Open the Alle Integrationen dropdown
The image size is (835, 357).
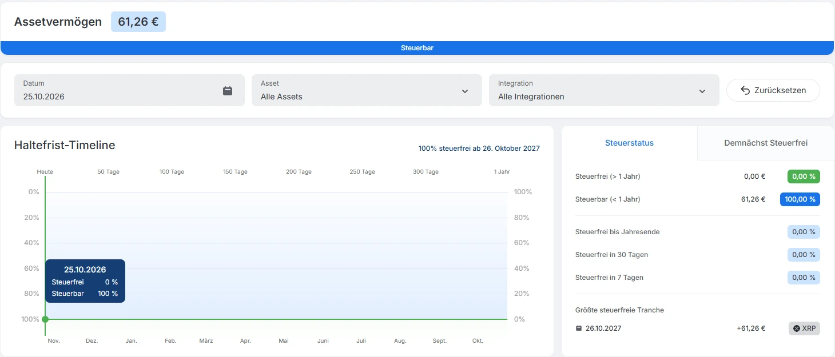(x=604, y=90)
